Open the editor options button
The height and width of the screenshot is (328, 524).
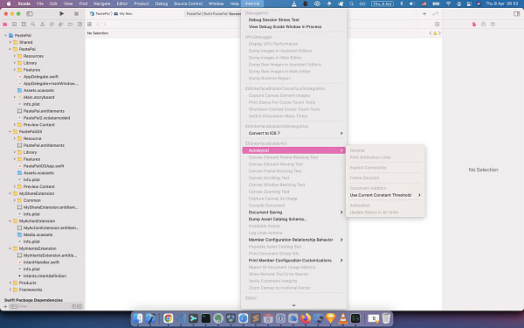[x=438, y=24]
